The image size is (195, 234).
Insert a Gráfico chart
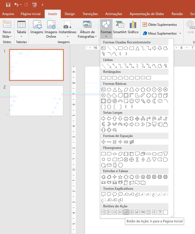pos(133,28)
